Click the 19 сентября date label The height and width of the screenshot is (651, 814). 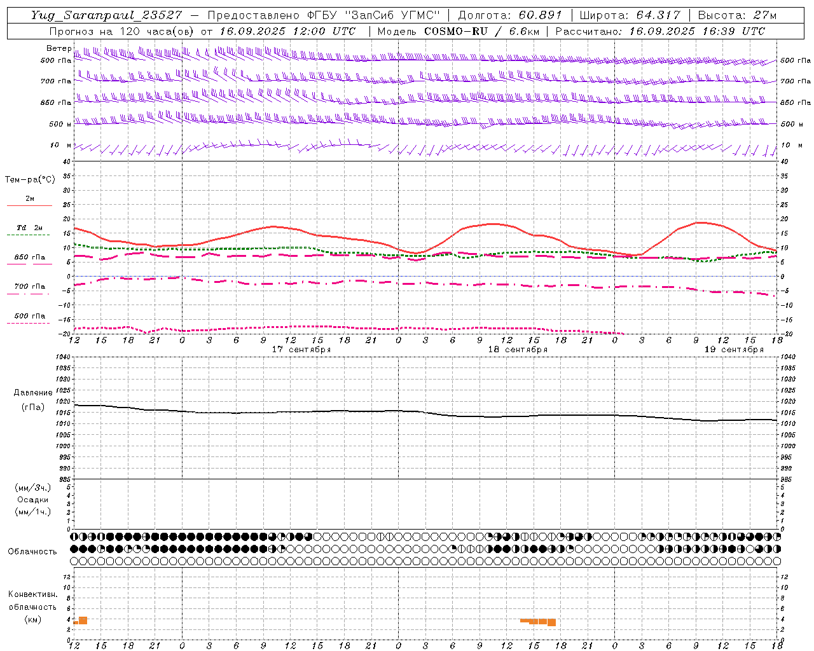tap(734, 350)
